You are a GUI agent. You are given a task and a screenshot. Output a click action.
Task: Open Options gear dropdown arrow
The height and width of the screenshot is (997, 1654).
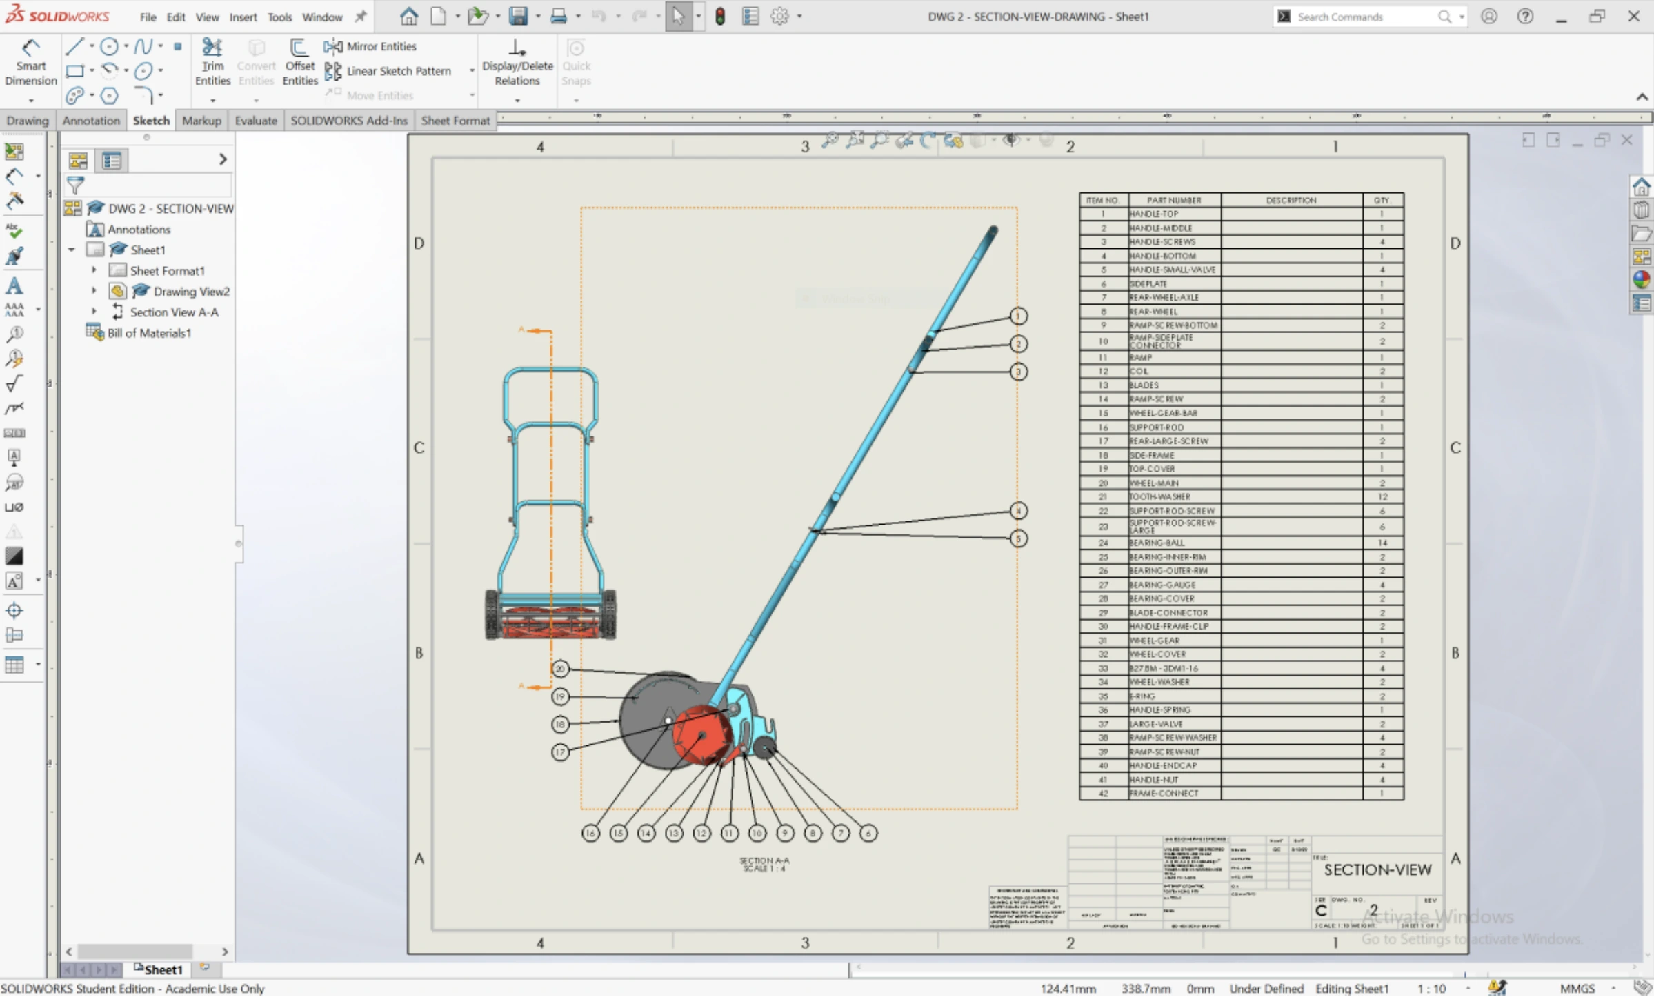pyautogui.click(x=799, y=16)
